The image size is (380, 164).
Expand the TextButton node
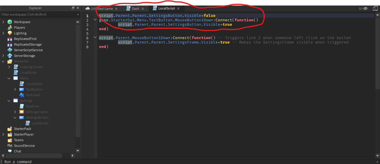(15, 89)
